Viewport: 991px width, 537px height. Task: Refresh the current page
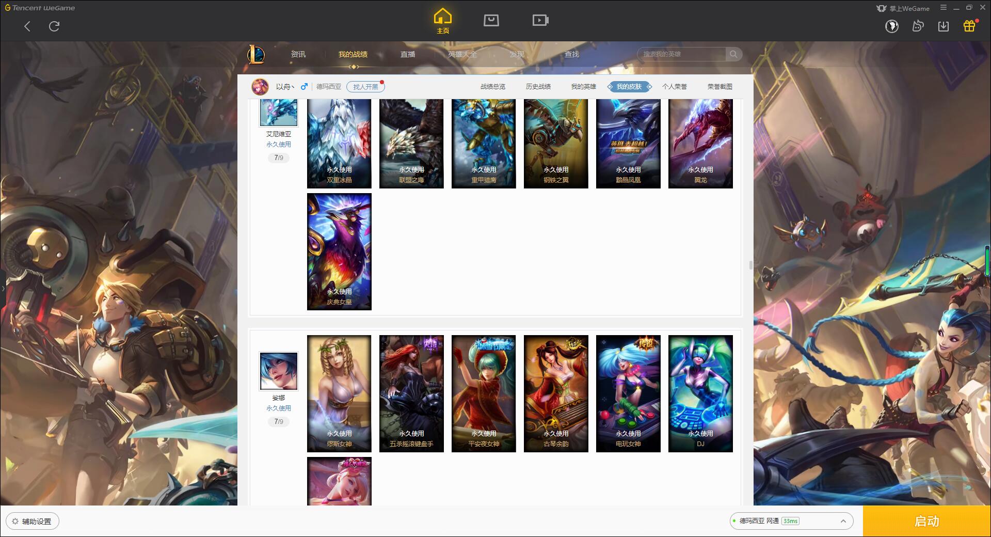(54, 26)
